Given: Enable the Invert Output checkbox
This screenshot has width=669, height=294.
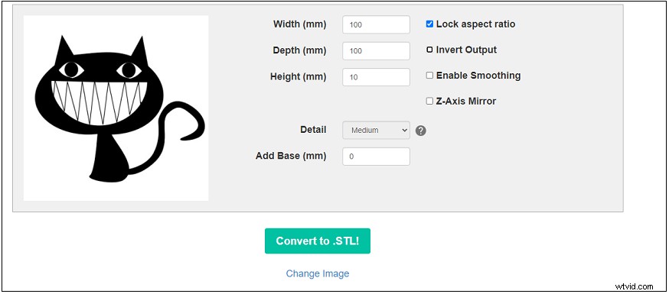Looking at the screenshot, I should pyautogui.click(x=429, y=50).
